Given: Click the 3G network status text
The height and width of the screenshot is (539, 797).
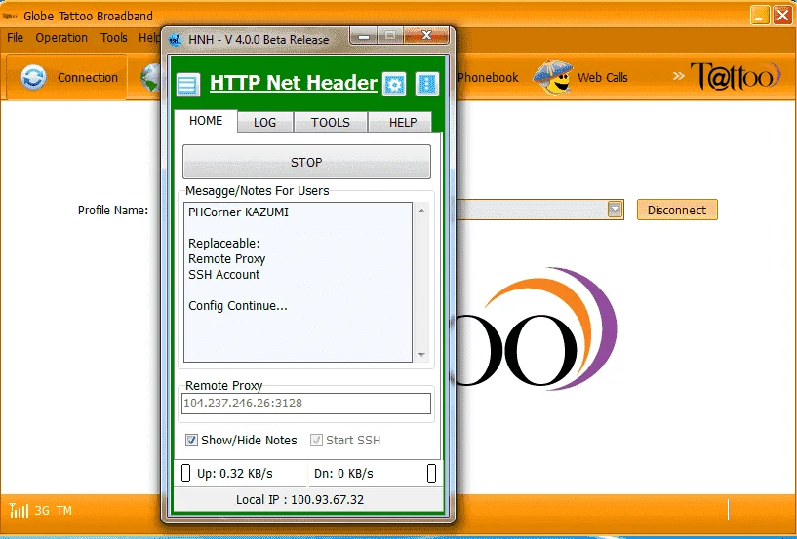Looking at the screenshot, I should (x=42, y=511).
